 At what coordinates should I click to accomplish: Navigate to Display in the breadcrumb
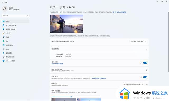(x=63, y=7)
